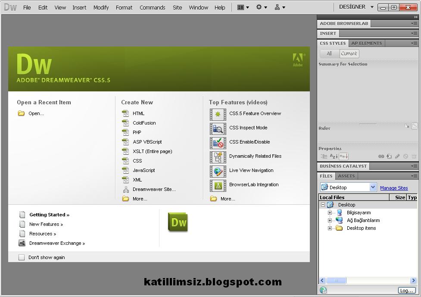
Task: Click Show list view (A-Z) icon
Action: tap(334, 156)
